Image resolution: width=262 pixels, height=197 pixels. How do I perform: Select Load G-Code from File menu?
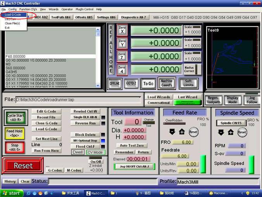coord(13,15)
